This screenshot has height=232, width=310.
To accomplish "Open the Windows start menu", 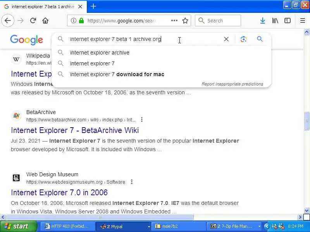I will (x=18, y=226).
